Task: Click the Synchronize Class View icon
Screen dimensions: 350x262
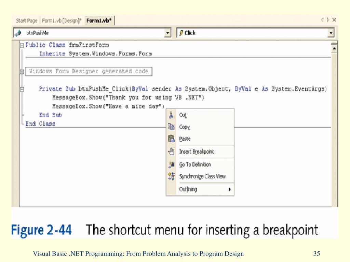Action: (171, 176)
